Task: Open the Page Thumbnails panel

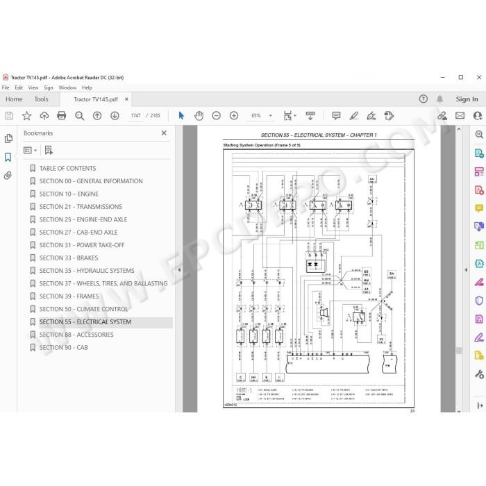Action: point(8,138)
